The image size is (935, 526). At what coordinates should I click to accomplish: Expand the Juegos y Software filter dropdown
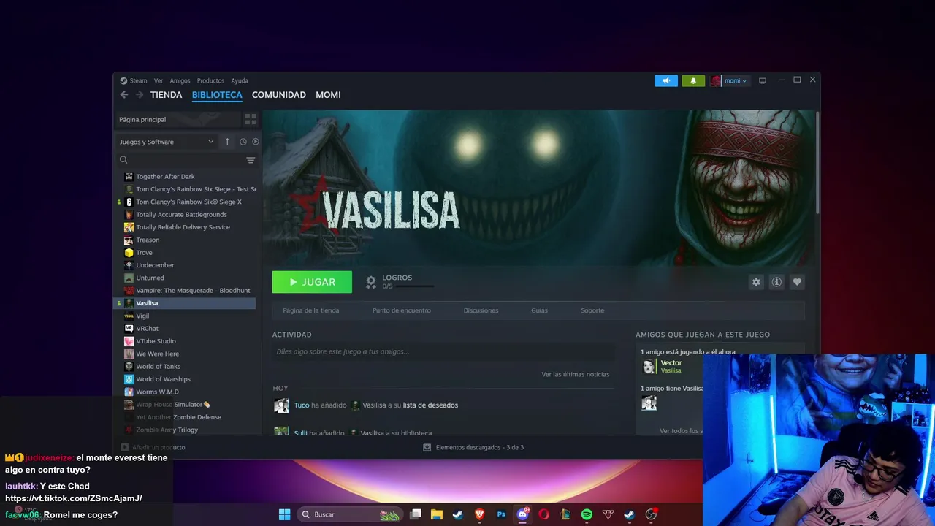[x=167, y=142]
